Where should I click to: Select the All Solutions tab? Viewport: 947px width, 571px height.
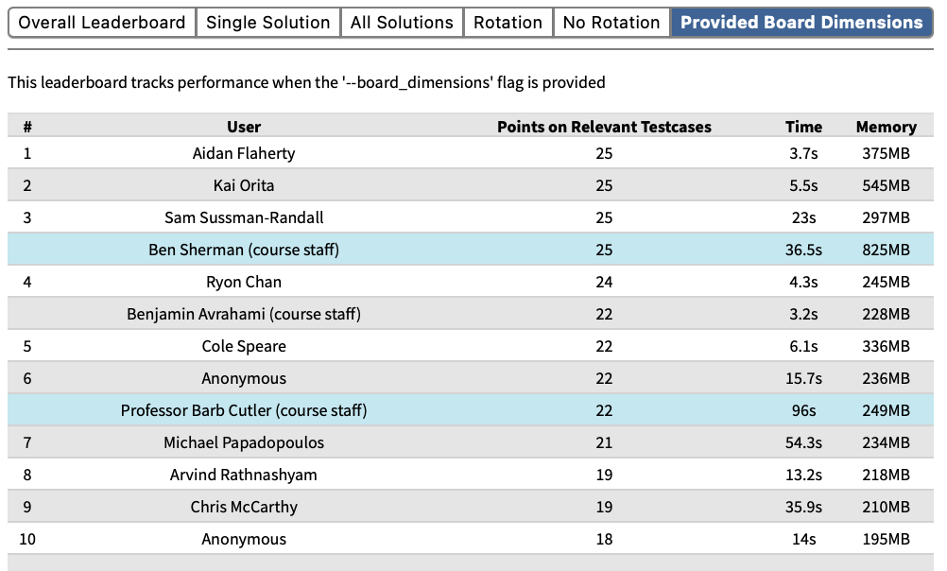402,23
